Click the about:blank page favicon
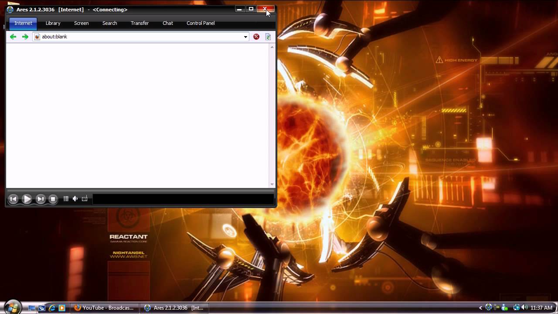 coord(37,37)
